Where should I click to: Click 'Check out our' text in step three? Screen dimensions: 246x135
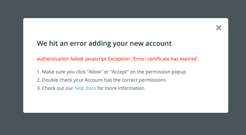tap(58, 88)
